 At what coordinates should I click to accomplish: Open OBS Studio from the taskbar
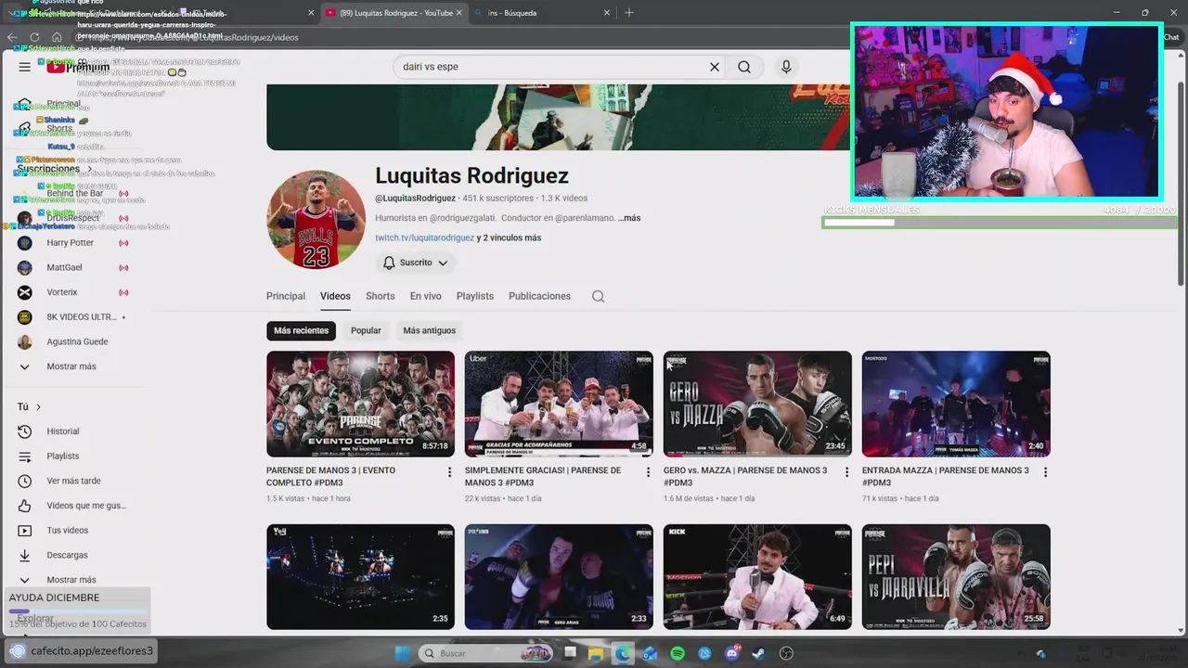click(787, 653)
